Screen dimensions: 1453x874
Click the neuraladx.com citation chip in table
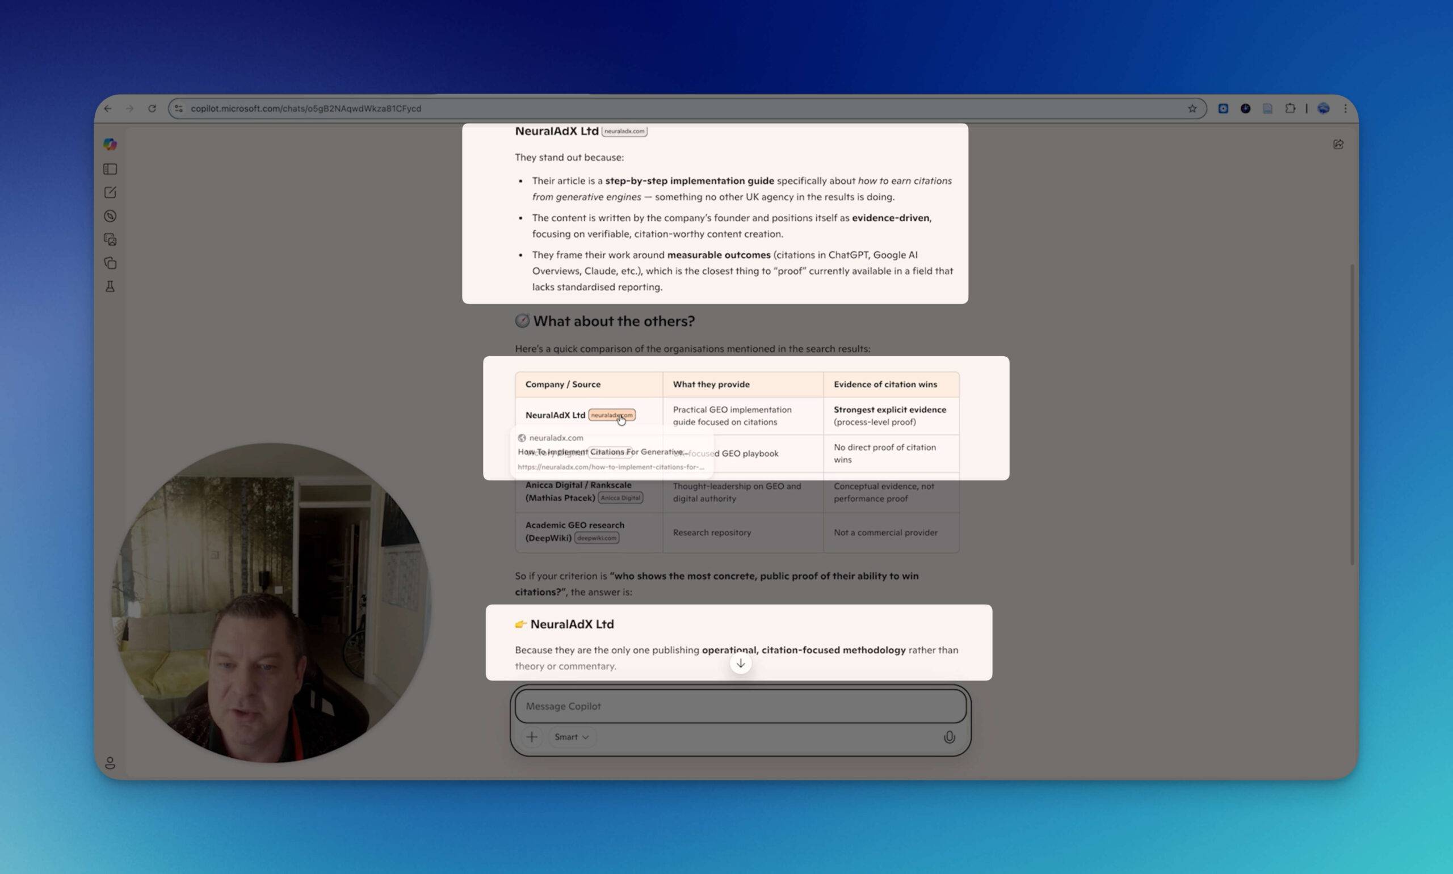click(611, 415)
